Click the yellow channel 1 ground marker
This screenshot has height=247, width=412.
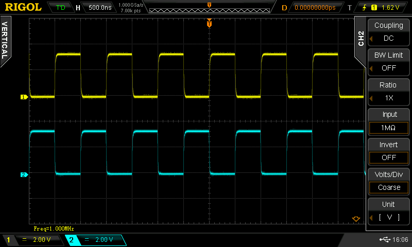(23, 97)
